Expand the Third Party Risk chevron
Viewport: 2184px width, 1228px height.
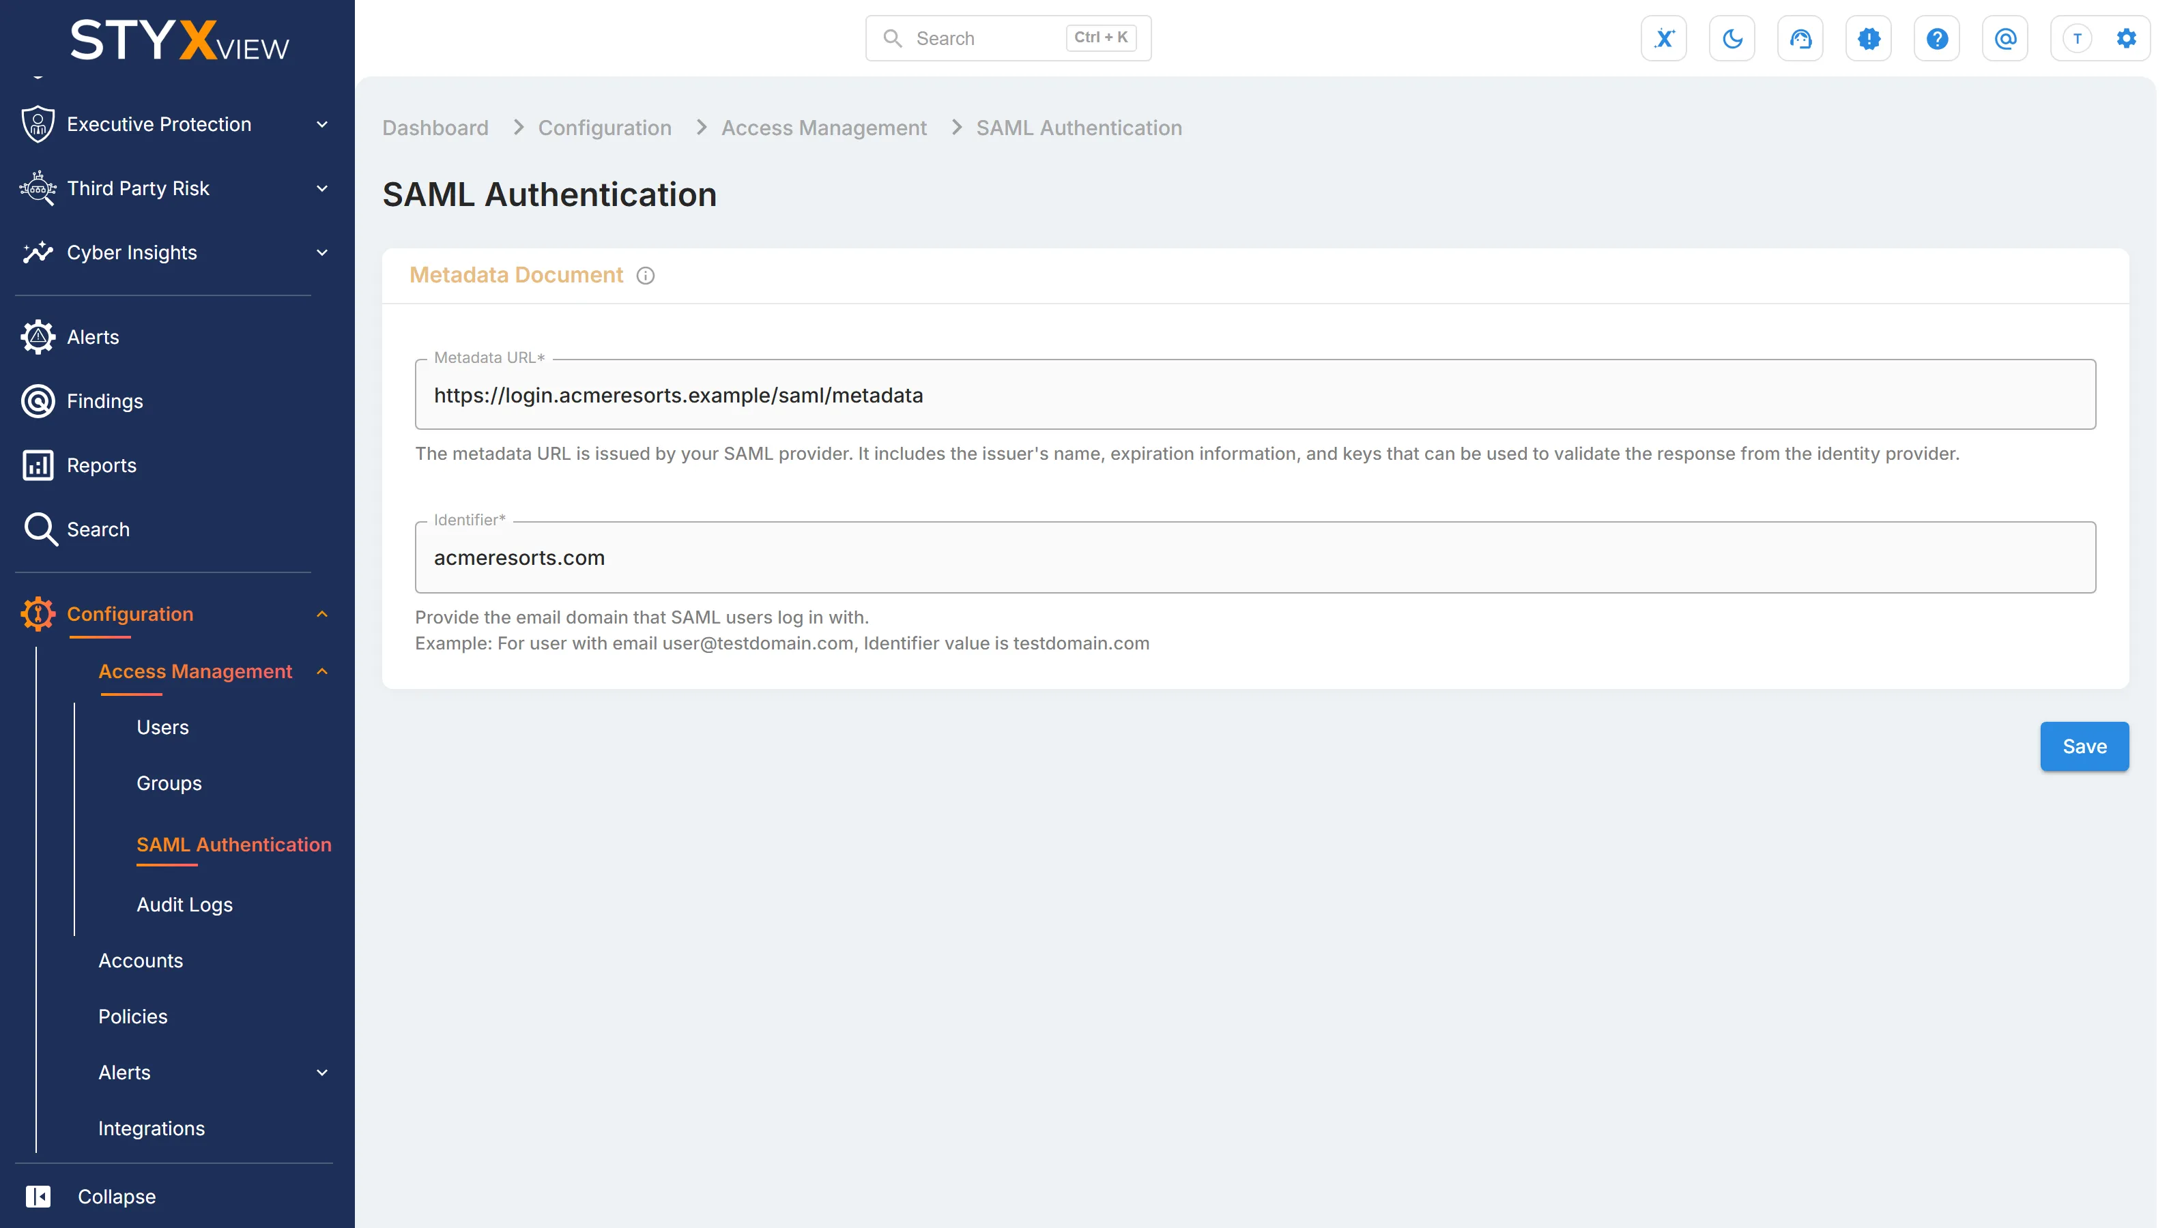(x=322, y=188)
